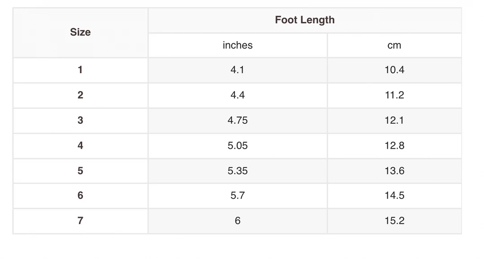Select the 11.2 cm value

pyautogui.click(x=394, y=95)
